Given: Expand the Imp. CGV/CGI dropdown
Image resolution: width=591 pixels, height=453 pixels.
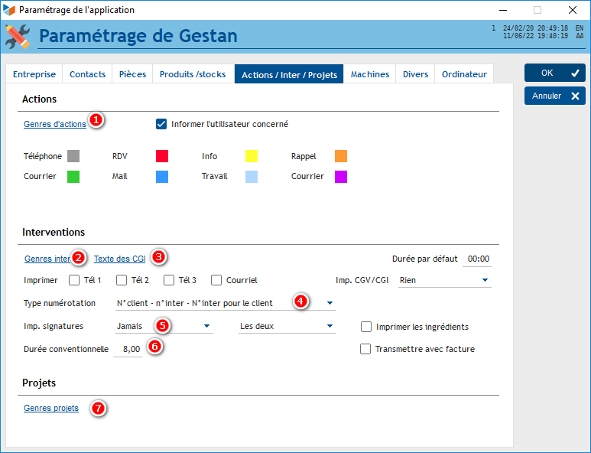Looking at the screenshot, I should pos(485,280).
